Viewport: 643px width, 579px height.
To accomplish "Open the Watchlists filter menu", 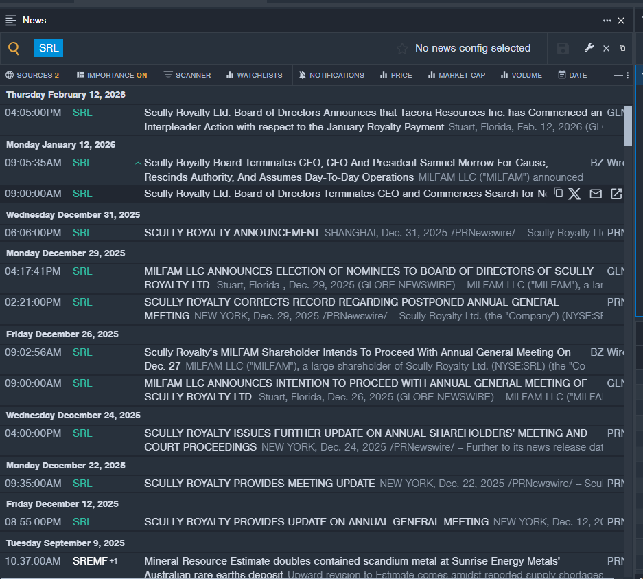I will pos(254,75).
